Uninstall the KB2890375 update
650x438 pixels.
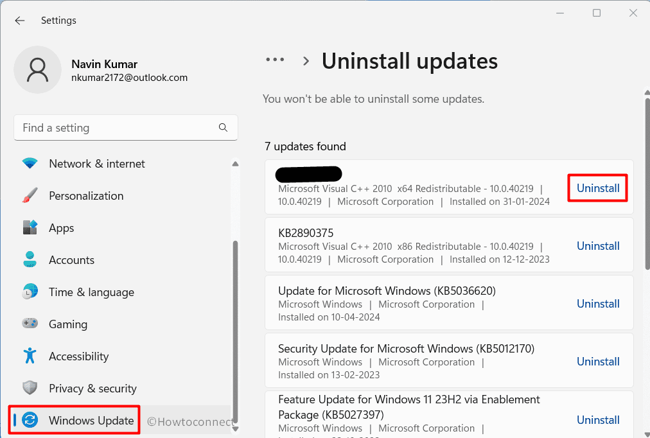598,246
